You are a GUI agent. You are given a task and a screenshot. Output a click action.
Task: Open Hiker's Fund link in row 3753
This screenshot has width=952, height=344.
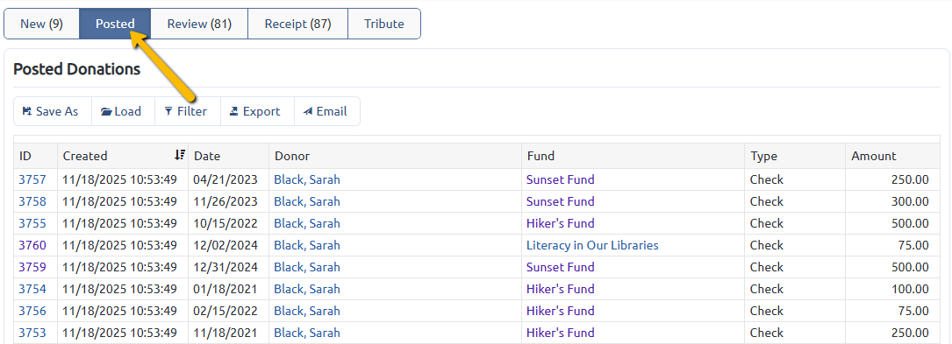(x=561, y=333)
